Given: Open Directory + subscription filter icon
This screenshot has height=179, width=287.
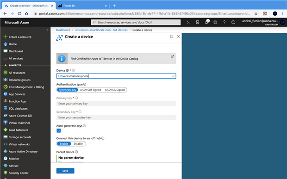Looking at the screenshot, I should point(197,22).
